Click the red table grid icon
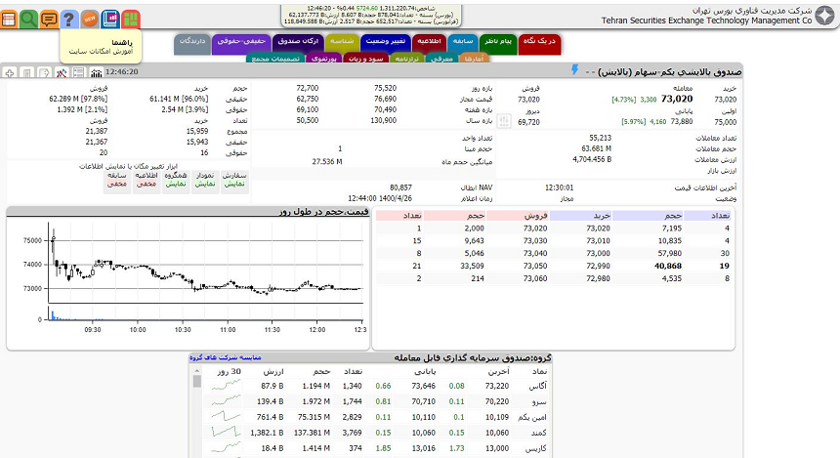840x458 pixels. coord(9,19)
